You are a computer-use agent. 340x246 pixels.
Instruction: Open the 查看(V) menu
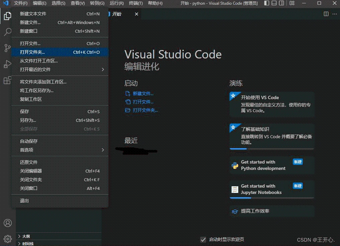[x=77, y=3]
